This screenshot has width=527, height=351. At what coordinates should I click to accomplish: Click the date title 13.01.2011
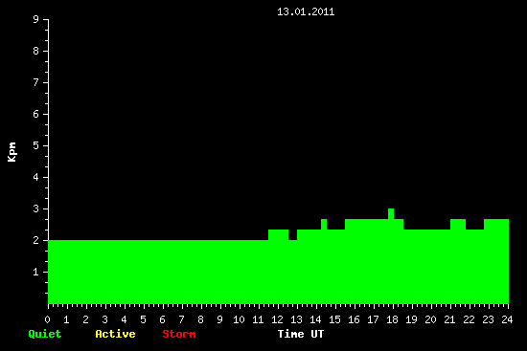tap(306, 12)
